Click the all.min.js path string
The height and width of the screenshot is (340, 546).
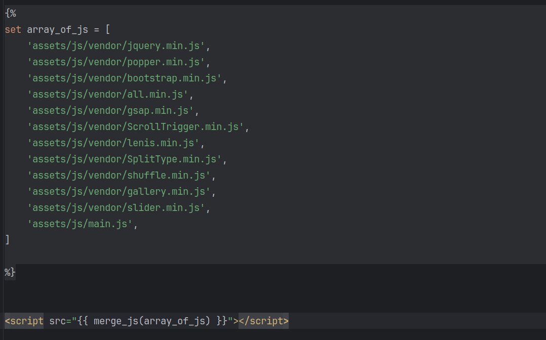[x=107, y=94]
